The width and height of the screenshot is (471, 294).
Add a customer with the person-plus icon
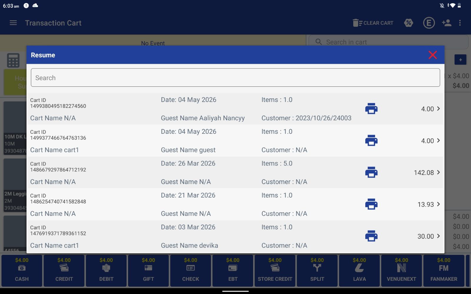click(447, 23)
